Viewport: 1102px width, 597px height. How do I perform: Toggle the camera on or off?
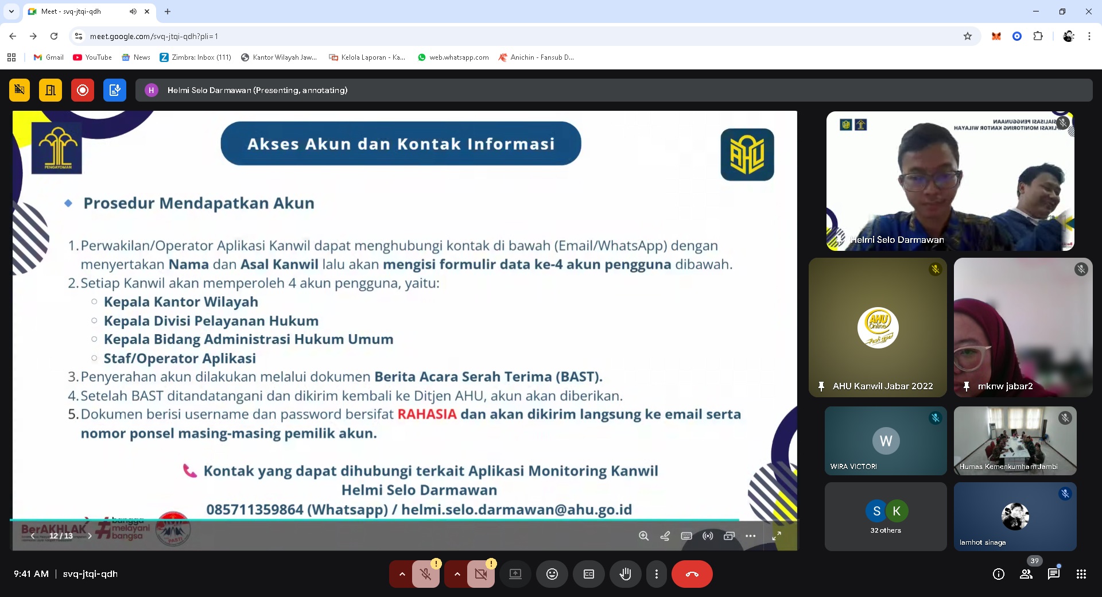[x=480, y=574]
